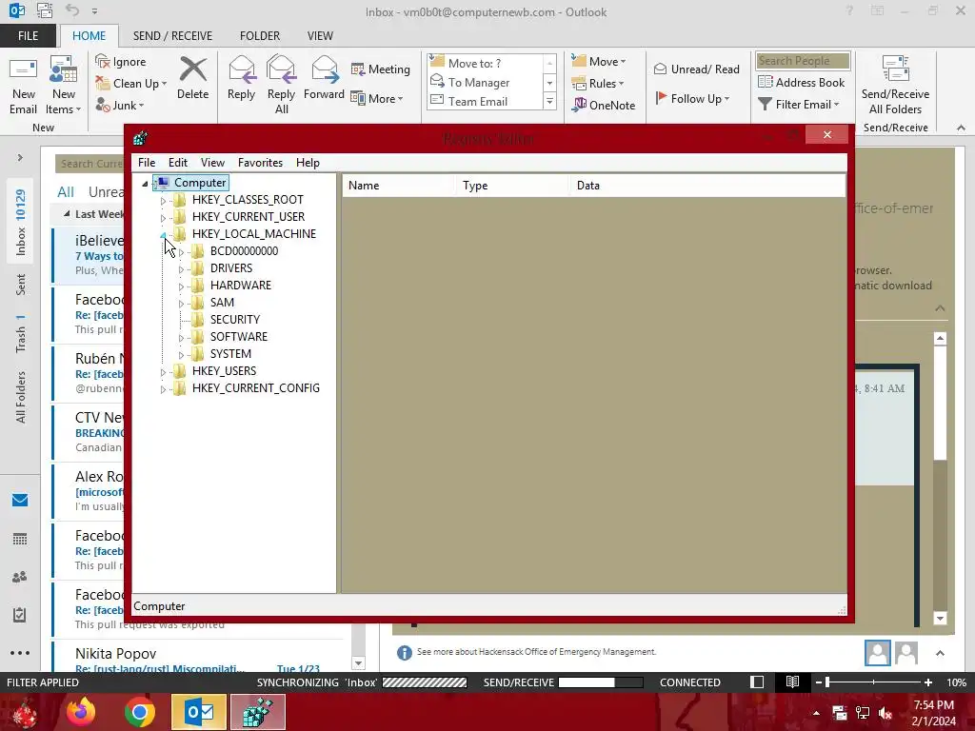Switch to the SEND / RECEIVE tab

[173, 36]
